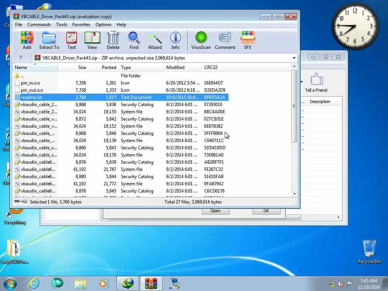
Task: Open the Tools menu
Action: (61, 25)
